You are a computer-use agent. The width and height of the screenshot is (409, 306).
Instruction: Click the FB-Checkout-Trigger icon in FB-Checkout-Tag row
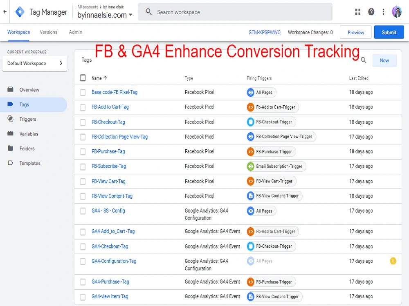pos(250,122)
